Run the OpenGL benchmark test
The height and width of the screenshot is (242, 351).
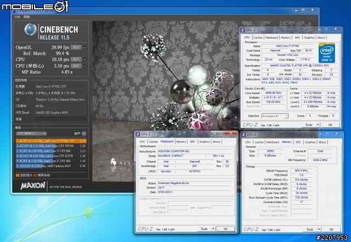(76, 48)
